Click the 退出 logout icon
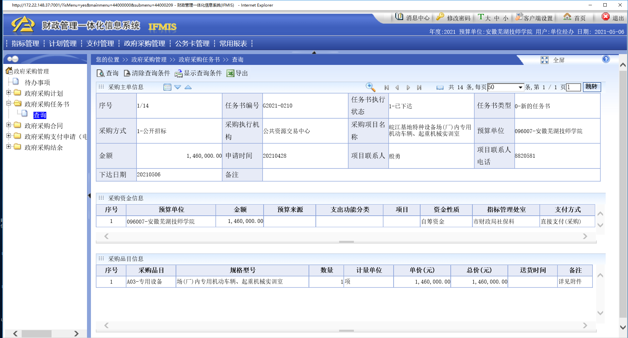This screenshot has height=338, width=628. (x=605, y=17)
